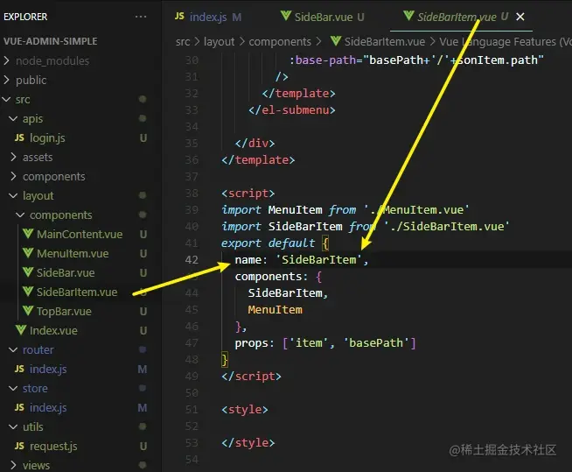Screen dimensions: 572x472
Task: Click the opening style tag on line 51
Action: [244, 410]
